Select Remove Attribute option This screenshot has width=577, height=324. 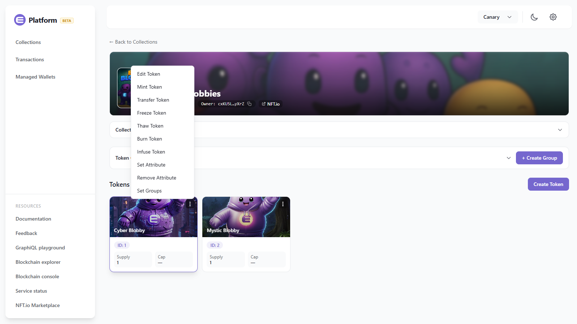[x=162, y=178]
